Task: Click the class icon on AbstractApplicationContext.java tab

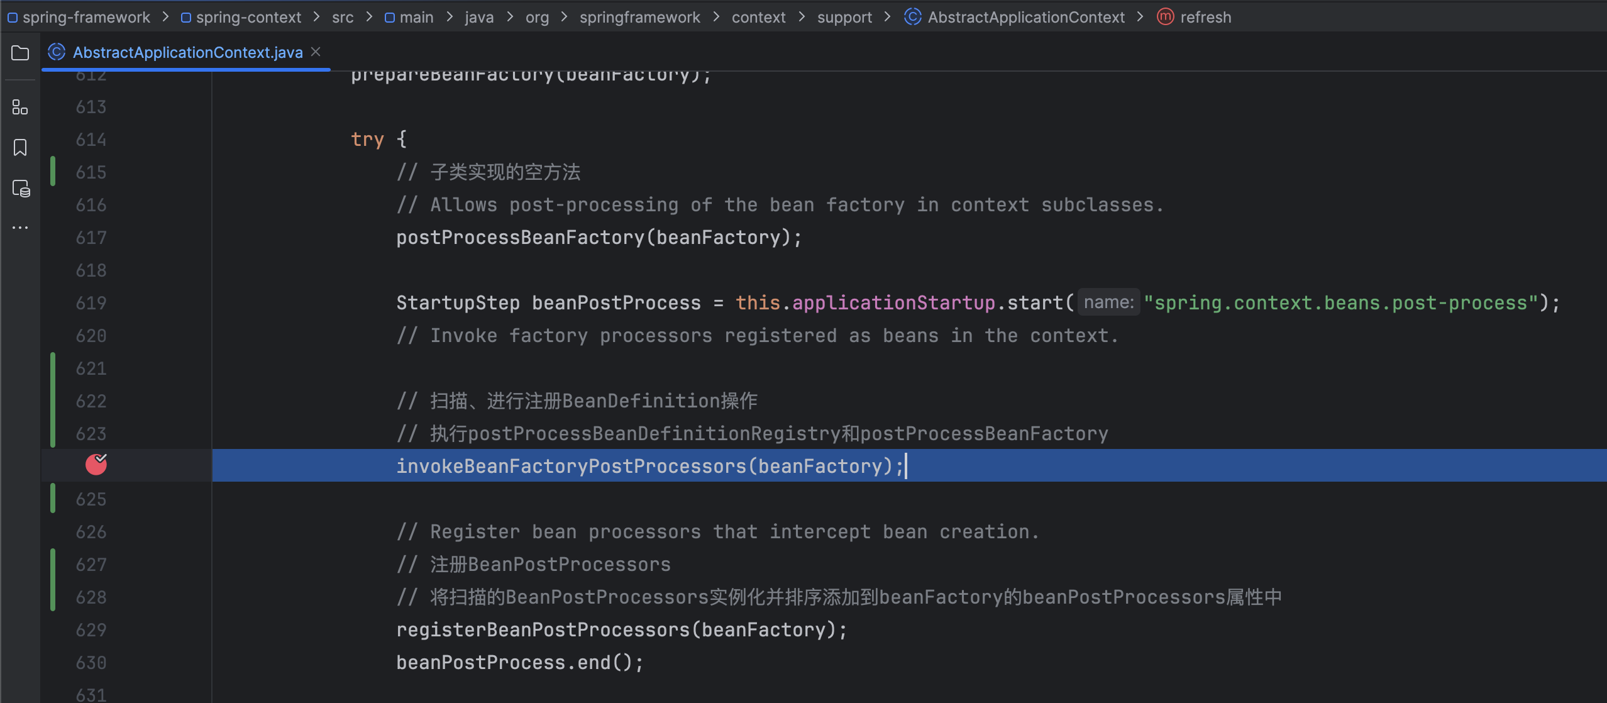Action: click(57, 52)
